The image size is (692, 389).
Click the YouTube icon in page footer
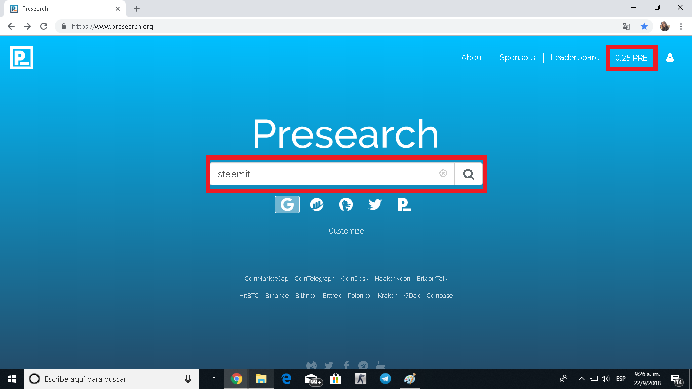coord(381,365)
